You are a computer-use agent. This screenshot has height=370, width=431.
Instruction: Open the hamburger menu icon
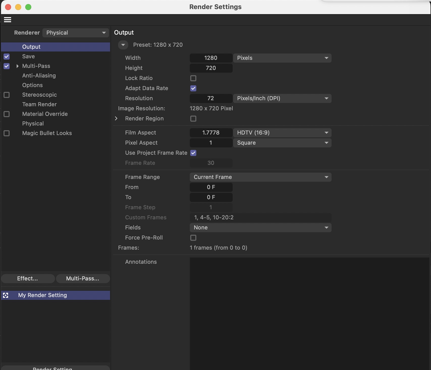click(x=8, y=20)
